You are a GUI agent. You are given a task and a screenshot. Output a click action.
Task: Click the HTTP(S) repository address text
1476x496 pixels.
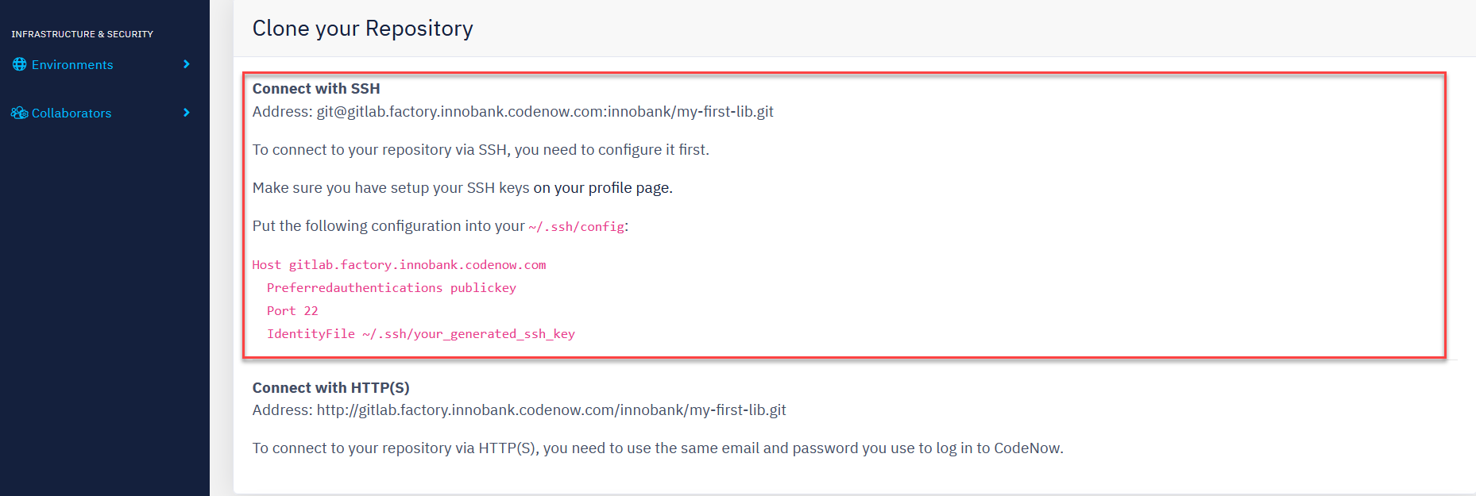point(551,410)
